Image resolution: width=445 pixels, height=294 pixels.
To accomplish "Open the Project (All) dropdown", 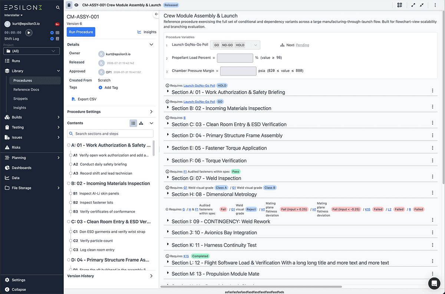I will [32, 51].
